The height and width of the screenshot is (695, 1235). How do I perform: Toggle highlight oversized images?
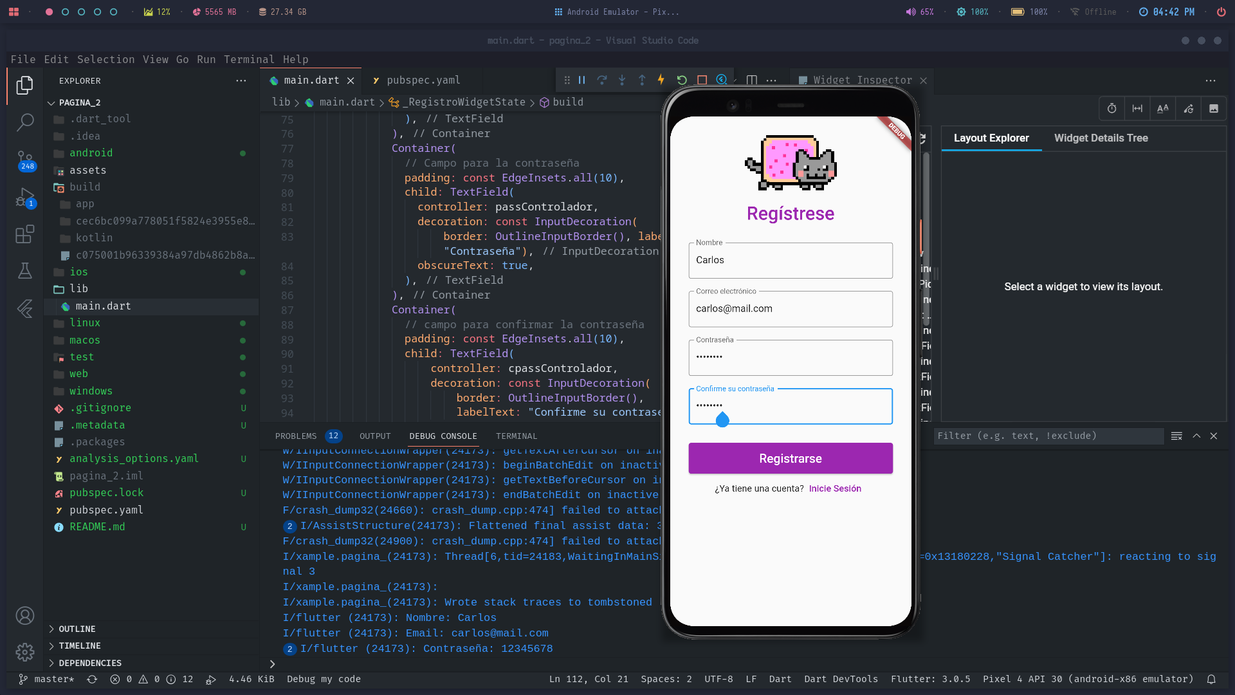pos(1214,108)
